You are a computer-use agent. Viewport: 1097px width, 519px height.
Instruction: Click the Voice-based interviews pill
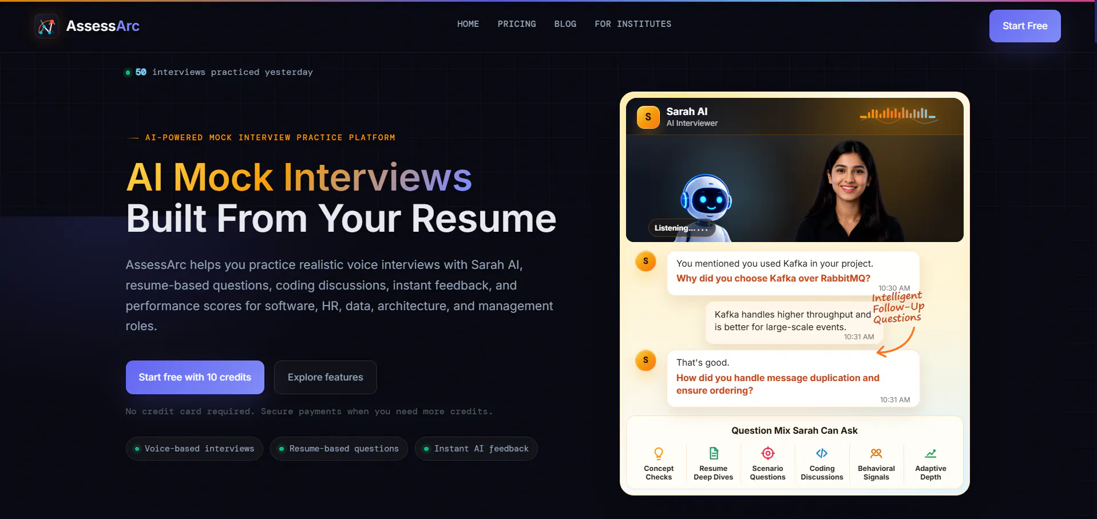point(195,449)
